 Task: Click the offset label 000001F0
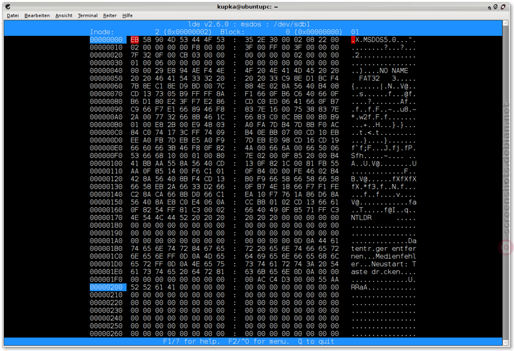106,280
